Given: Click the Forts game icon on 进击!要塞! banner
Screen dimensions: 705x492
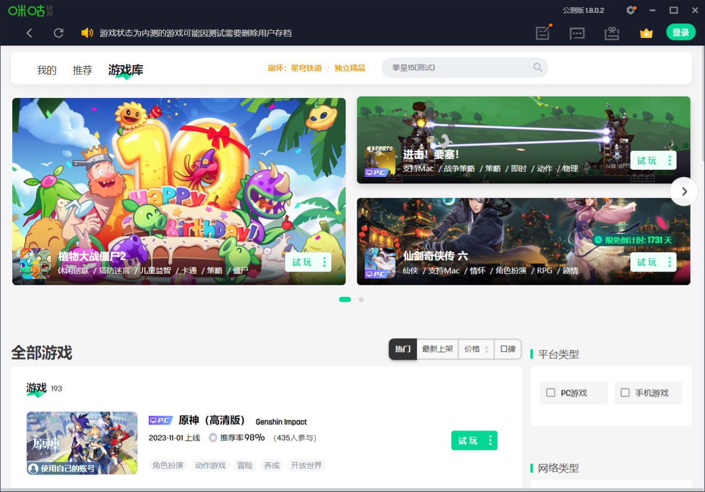Looking at the screenshot, I should click(380, 161).
